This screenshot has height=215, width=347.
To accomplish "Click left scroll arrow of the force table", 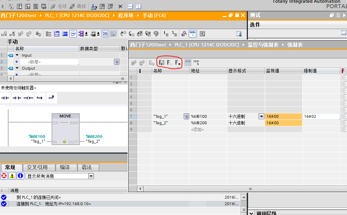I will 140,189.
